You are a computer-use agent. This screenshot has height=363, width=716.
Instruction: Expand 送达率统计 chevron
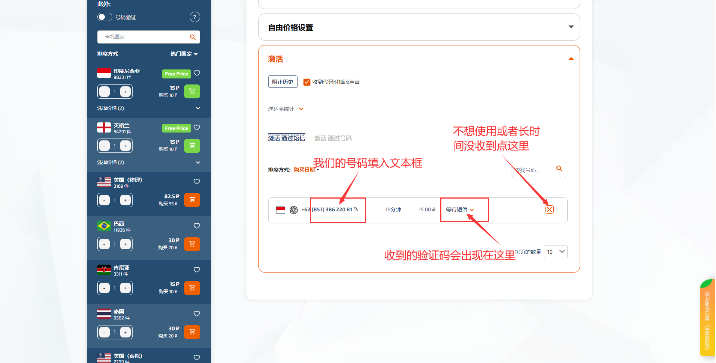click(301, 109)
